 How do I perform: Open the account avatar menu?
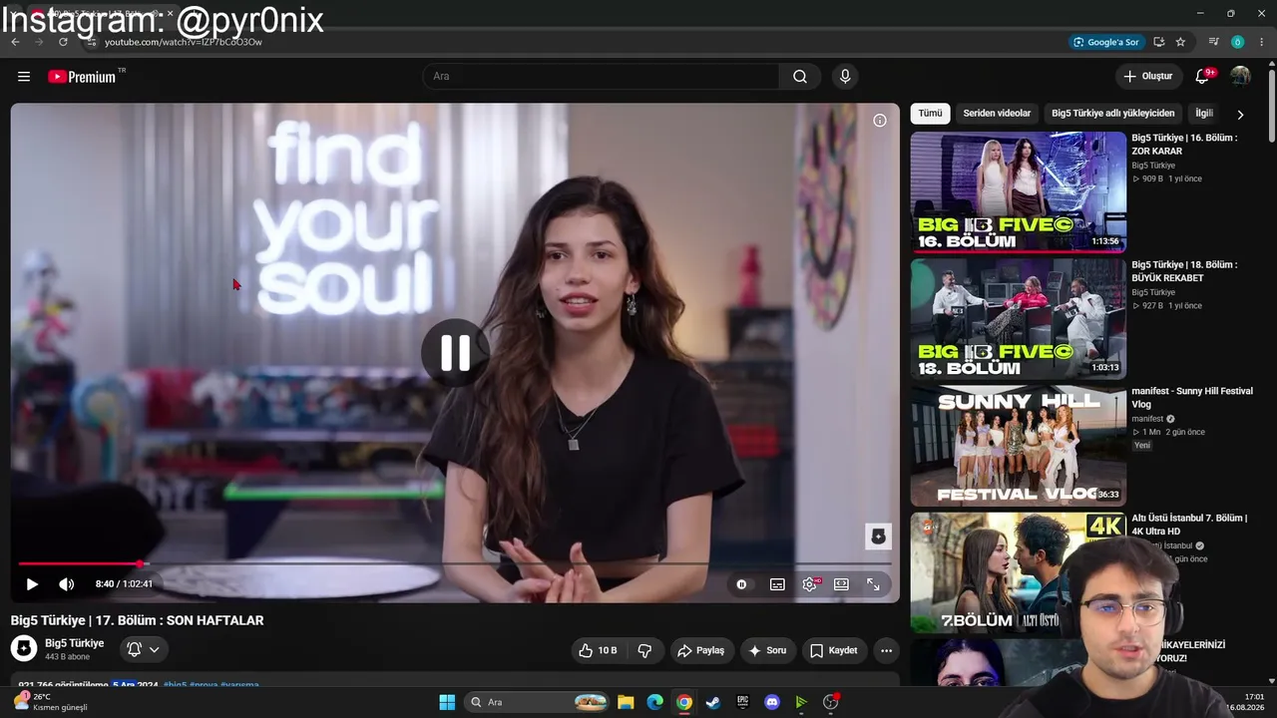point(1240,77)
